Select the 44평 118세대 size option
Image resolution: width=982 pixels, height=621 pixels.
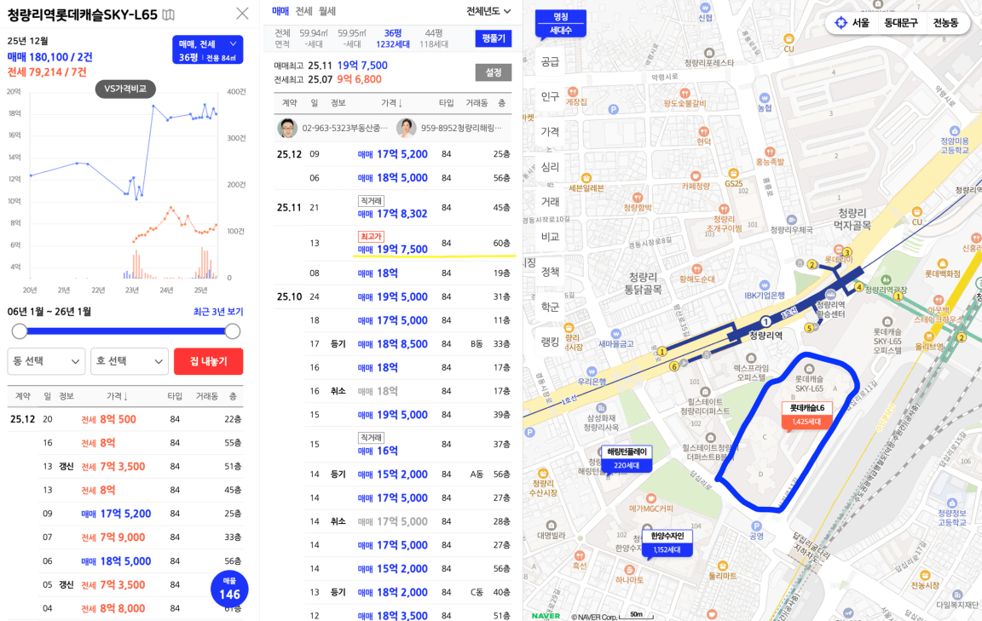pyautogui.click(x=433, y=38)
